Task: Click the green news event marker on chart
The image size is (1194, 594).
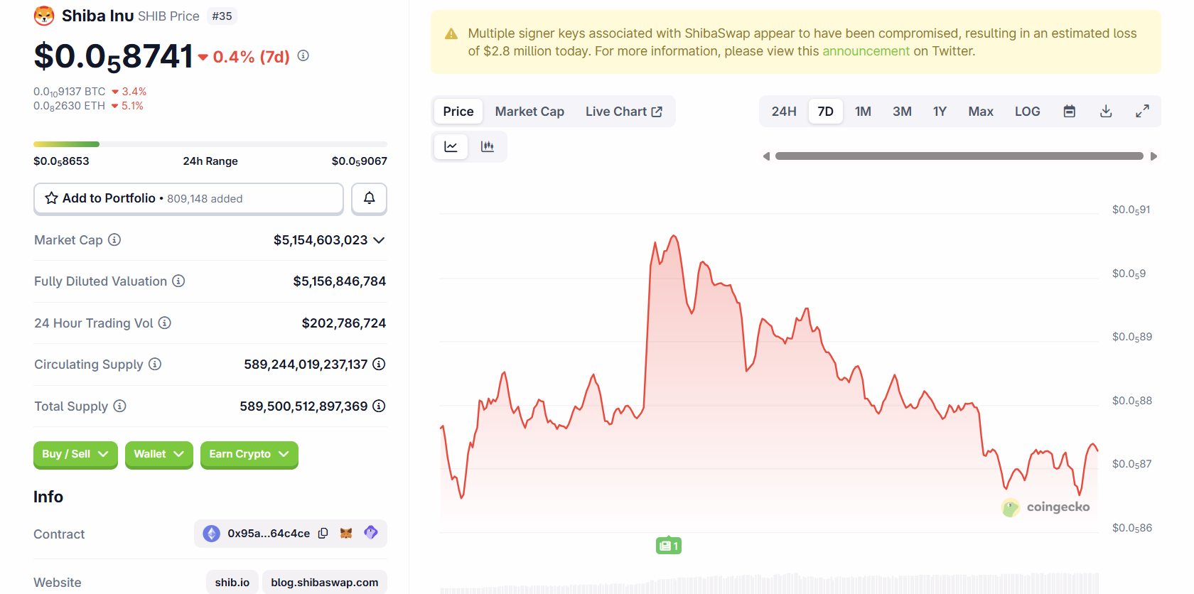Action: pos(668,546)
